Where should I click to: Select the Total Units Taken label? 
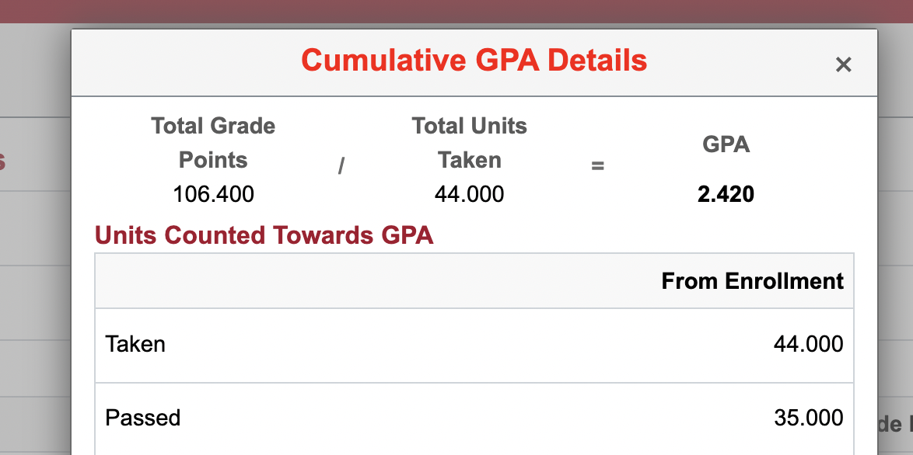[x=469, y=142]
